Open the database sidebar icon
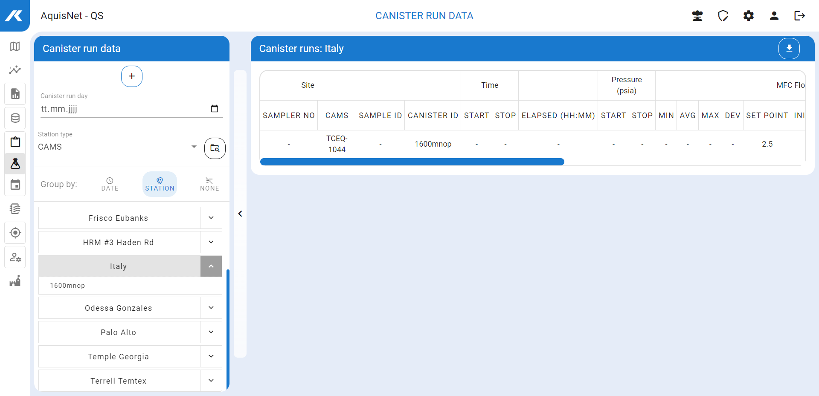Image resolution: width=819 pixels, height=396 pixels. pos(15,118)
